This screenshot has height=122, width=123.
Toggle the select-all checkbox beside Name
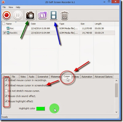(x=4, y=24)
